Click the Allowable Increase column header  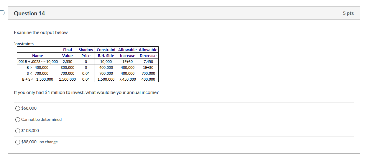click(x=127, y=53)
